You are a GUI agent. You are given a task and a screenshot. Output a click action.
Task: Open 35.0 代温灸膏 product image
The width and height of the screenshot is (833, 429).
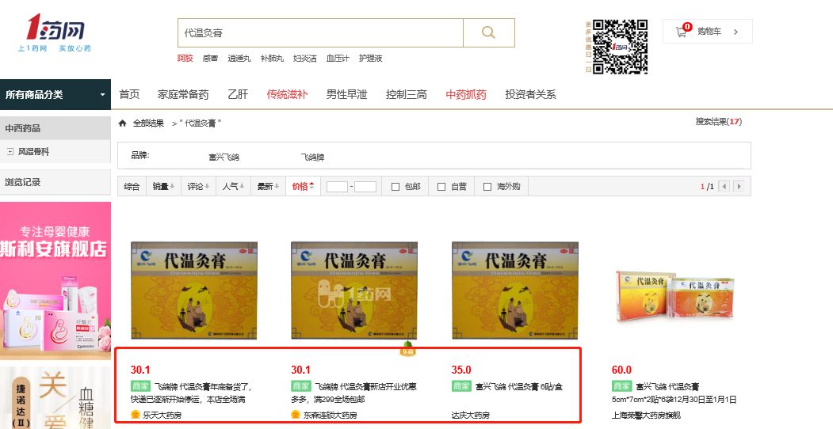515,290
